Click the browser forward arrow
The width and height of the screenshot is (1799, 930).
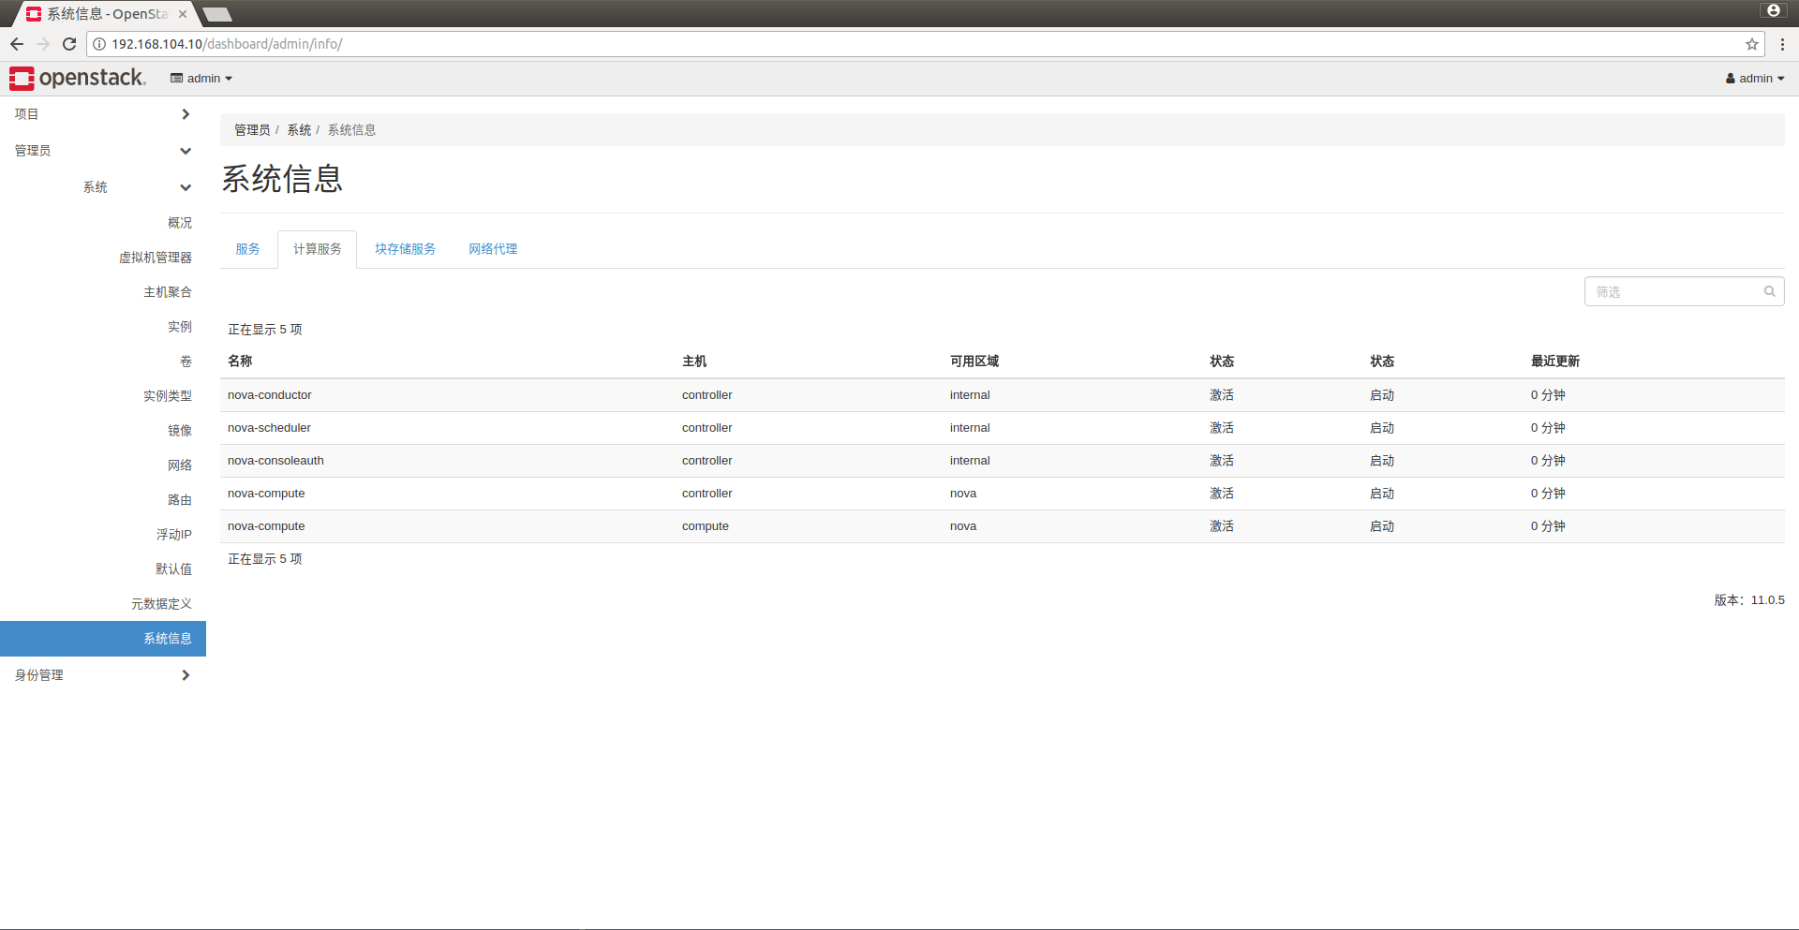coord(43,44)
